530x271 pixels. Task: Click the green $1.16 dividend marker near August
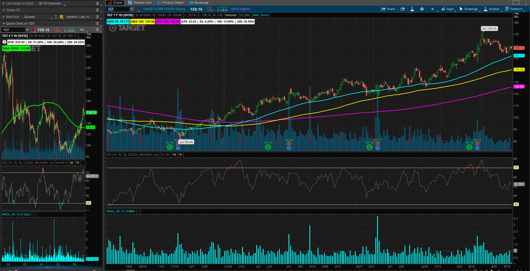[x=469, y=147]
